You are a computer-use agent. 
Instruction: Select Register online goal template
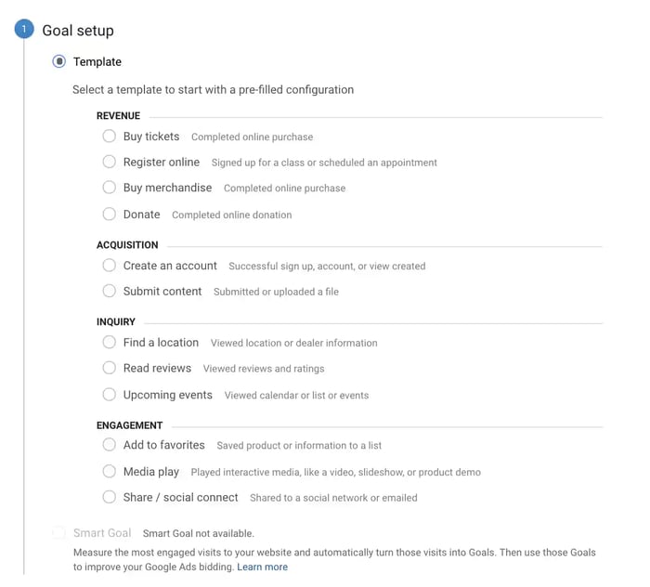[110, 162]
